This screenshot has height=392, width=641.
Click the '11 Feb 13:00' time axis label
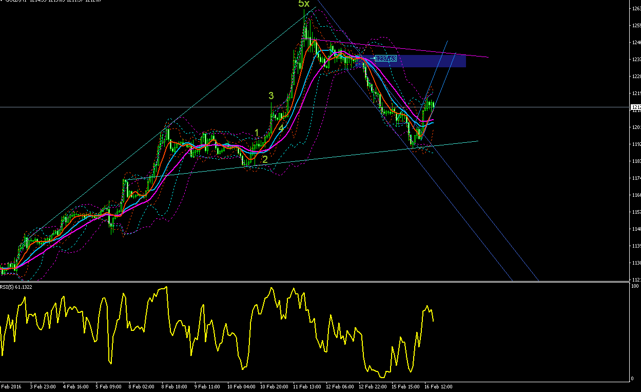click(x=307, y=386)
